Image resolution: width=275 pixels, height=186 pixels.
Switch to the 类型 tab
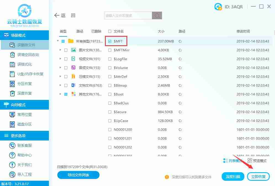point(63,31)
